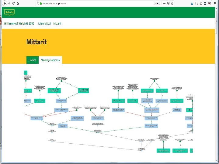Image resolution: width=219 pixels, height=164 pixels.
Task: Open the Firefox hamburger menu
Action: (215, 3)
